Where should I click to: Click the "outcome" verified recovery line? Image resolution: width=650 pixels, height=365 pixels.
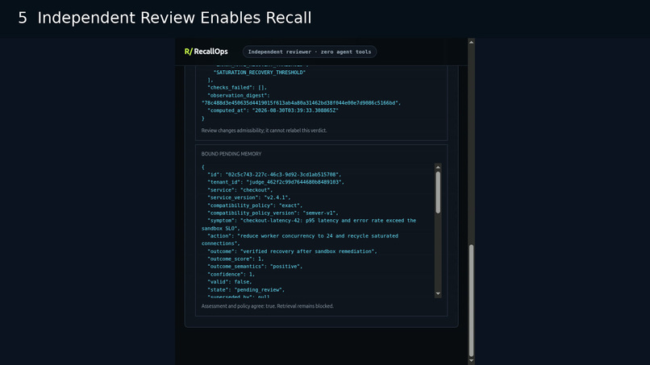click(292, 251)
